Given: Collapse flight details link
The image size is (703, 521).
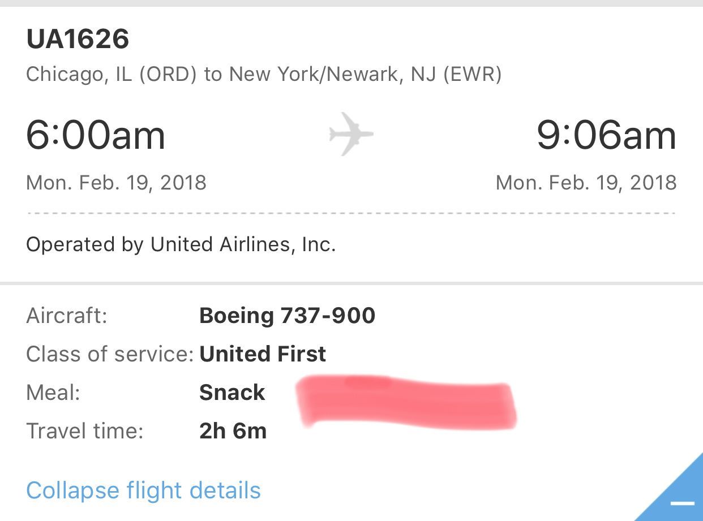Looking at the screenshot, I should [143, 490].
